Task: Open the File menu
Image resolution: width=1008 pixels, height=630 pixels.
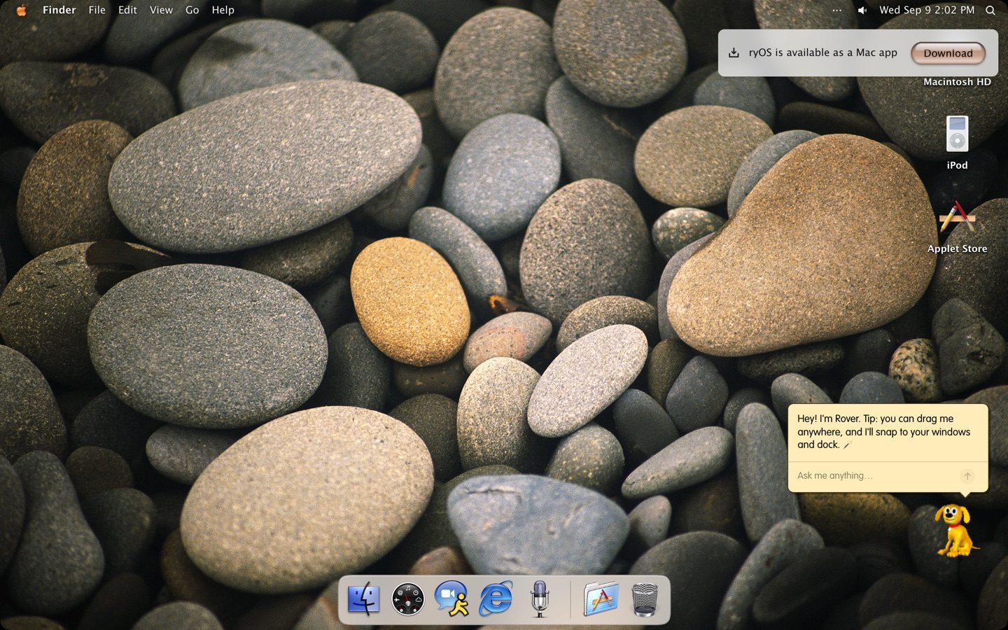Action: point(97,10)
